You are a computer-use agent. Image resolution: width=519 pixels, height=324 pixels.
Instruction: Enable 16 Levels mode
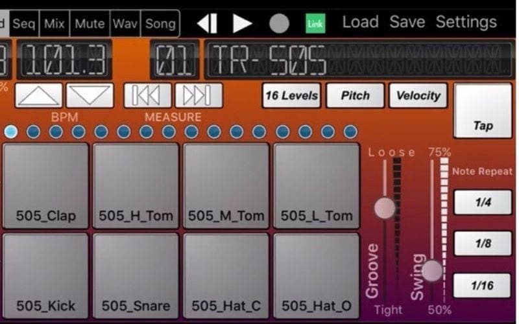click(x=291, y=95)
